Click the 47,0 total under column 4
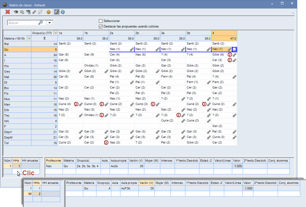 (x=224, y=38)
